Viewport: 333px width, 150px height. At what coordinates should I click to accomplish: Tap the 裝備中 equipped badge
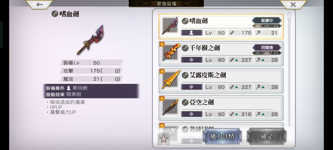coord(267,21)
